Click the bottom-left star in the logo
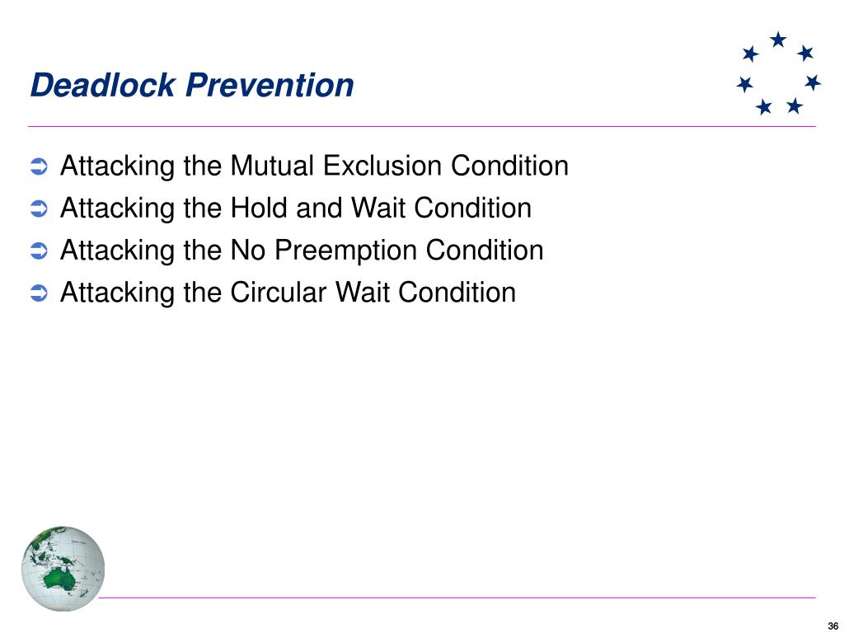 coord(763,106)
